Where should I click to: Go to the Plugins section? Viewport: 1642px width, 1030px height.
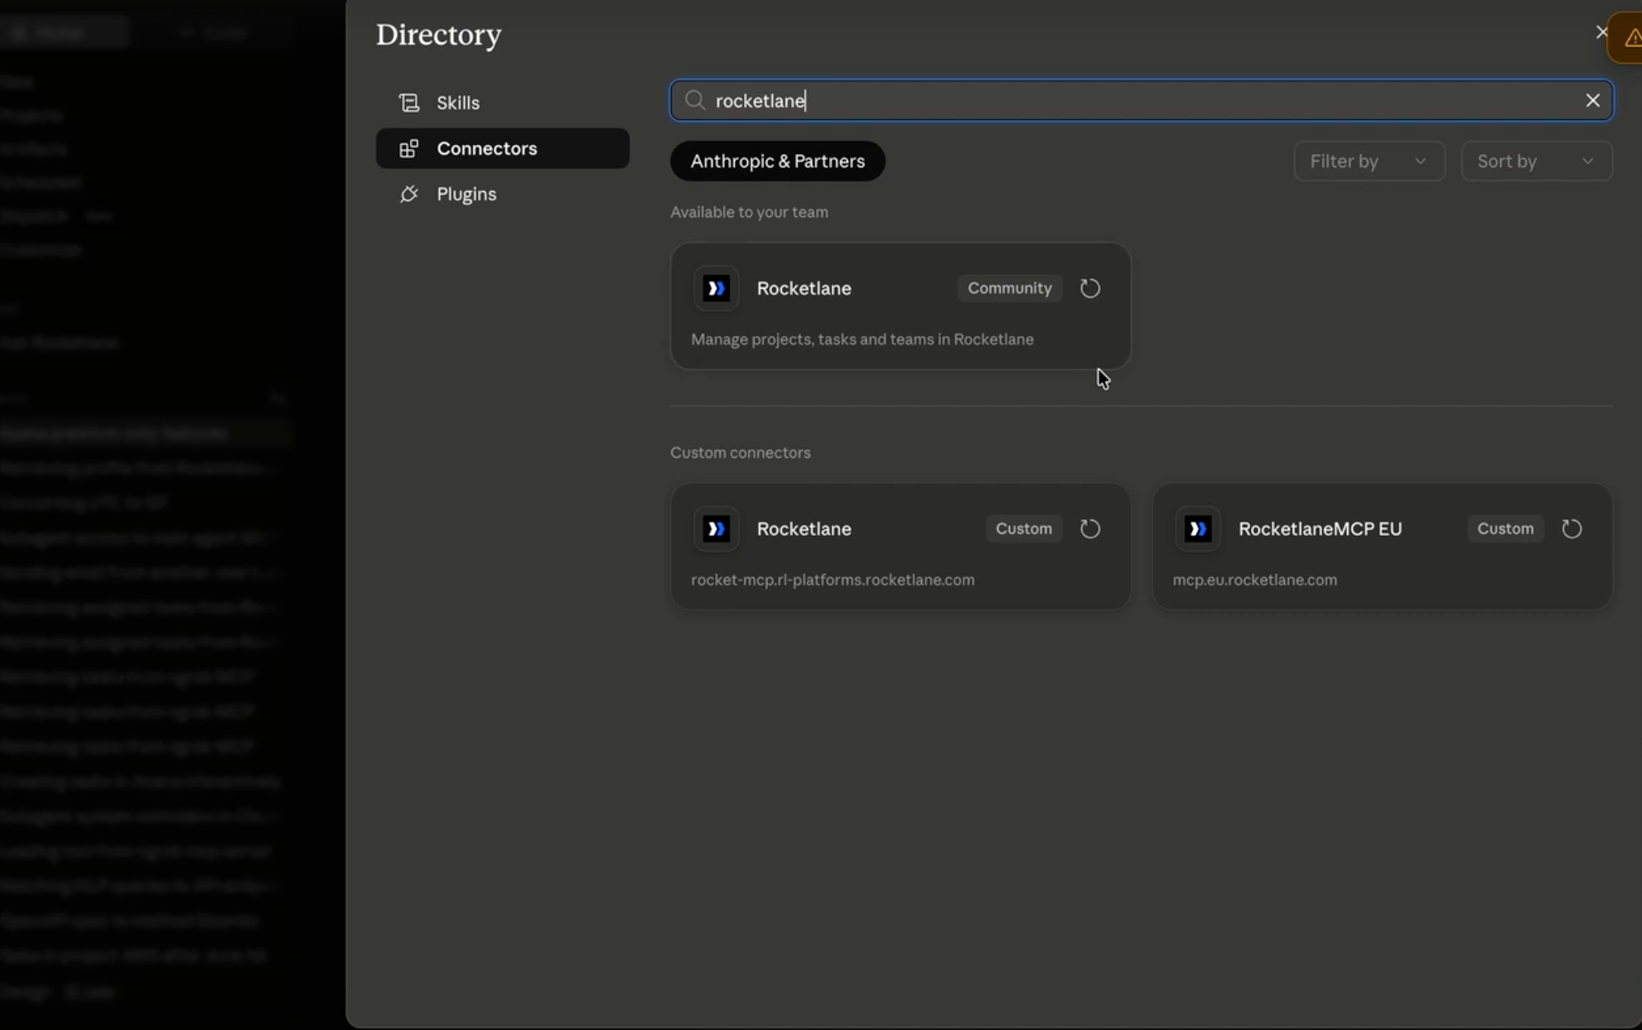click(x=502, y=194)
